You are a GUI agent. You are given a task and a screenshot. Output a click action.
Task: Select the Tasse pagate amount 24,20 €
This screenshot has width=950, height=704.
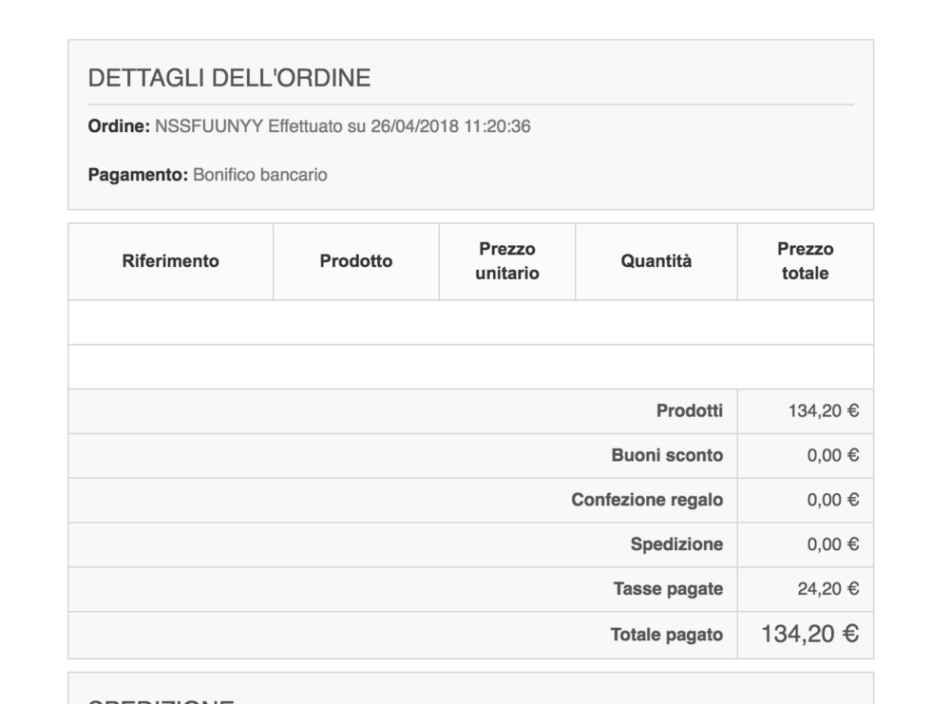pyautogui.click(x=828, y=589)
